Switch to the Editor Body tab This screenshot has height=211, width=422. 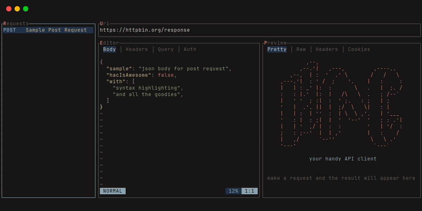pos(109,50)
